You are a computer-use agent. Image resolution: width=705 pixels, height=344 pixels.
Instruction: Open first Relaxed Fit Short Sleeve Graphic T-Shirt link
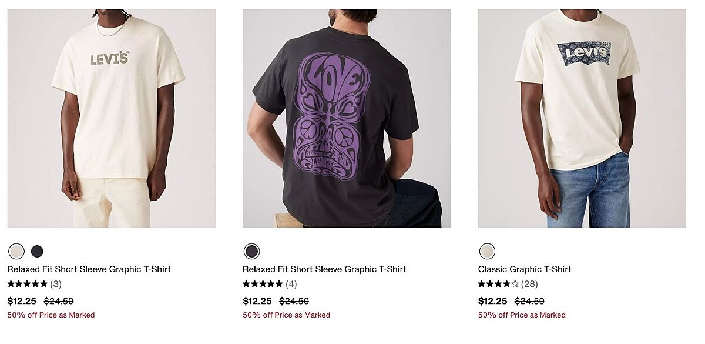coord(89,269)
